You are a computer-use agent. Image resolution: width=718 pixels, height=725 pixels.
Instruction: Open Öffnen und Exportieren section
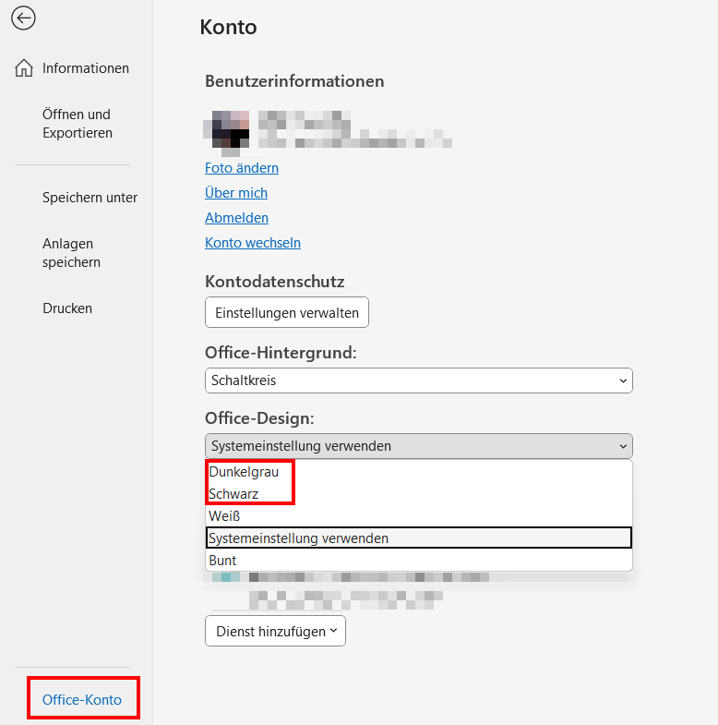pos(78,124)
